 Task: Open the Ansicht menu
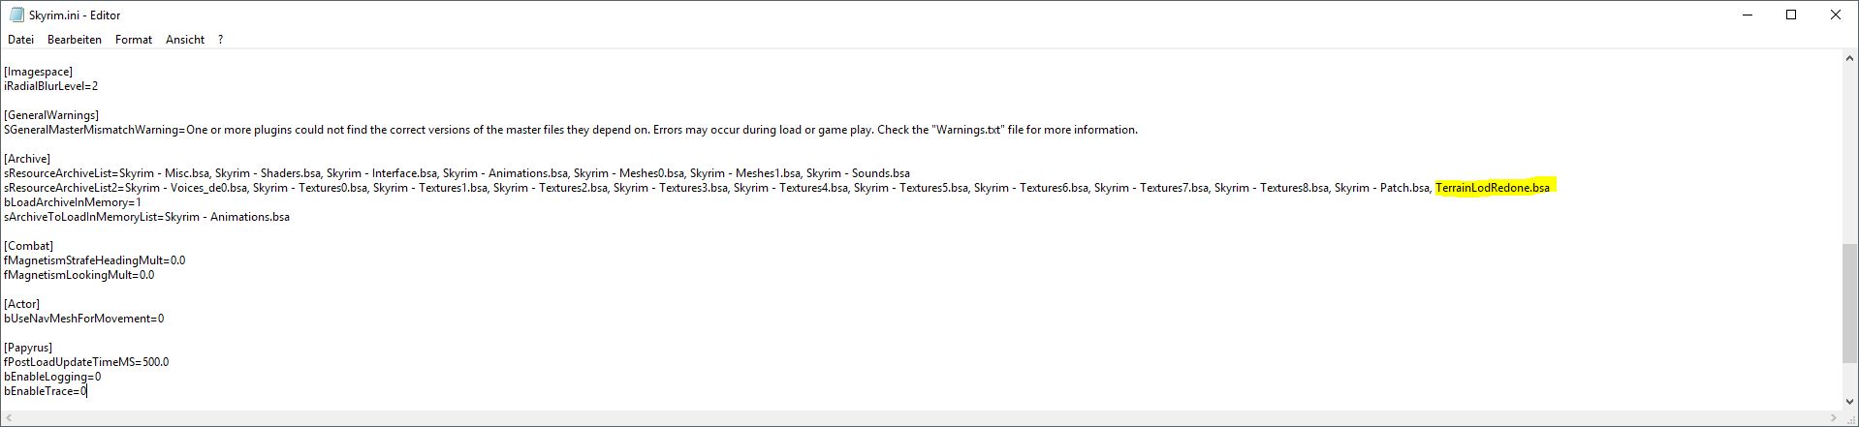185,40
